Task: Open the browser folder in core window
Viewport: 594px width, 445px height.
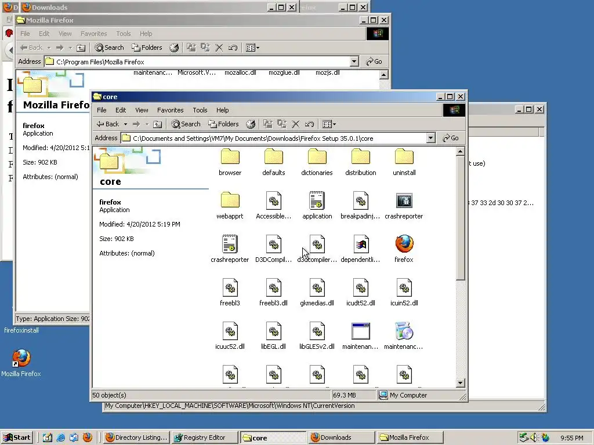Action: tap(230, 162)
